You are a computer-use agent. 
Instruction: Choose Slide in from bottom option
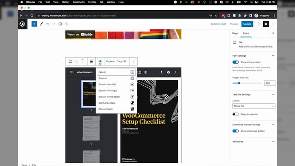point(116,97)
